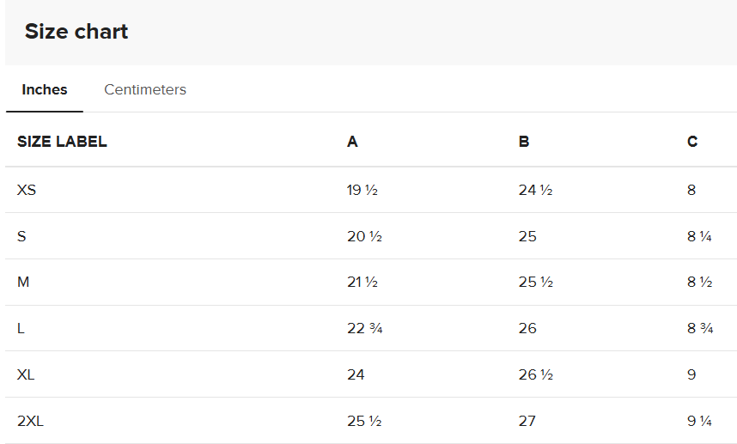
Task: Click the column B header
Action: [x=524, y=142]
